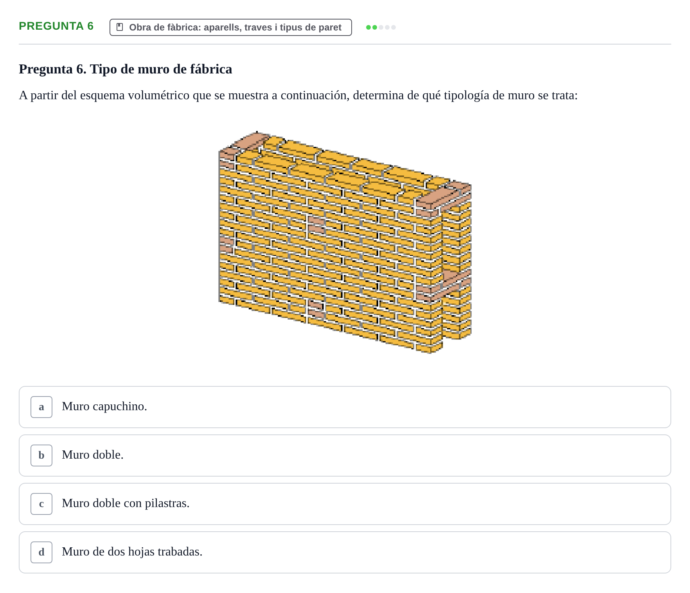Choose option c Muro doble con pilastras
690x593 pixels.
[345, 504]
